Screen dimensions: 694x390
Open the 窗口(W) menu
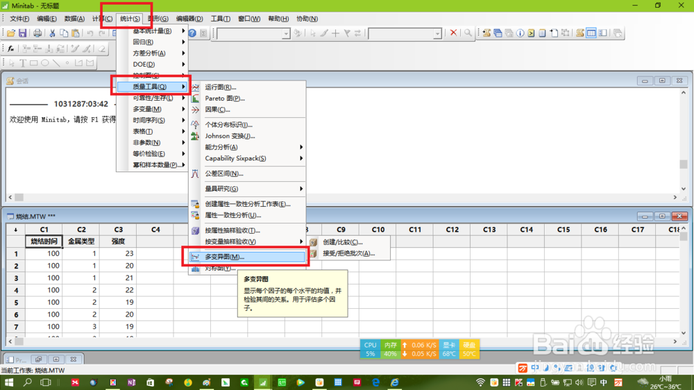[249, 19]
